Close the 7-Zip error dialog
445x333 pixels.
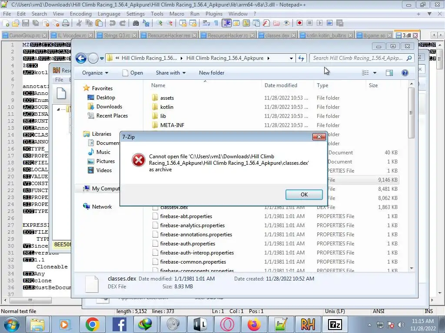319,137
